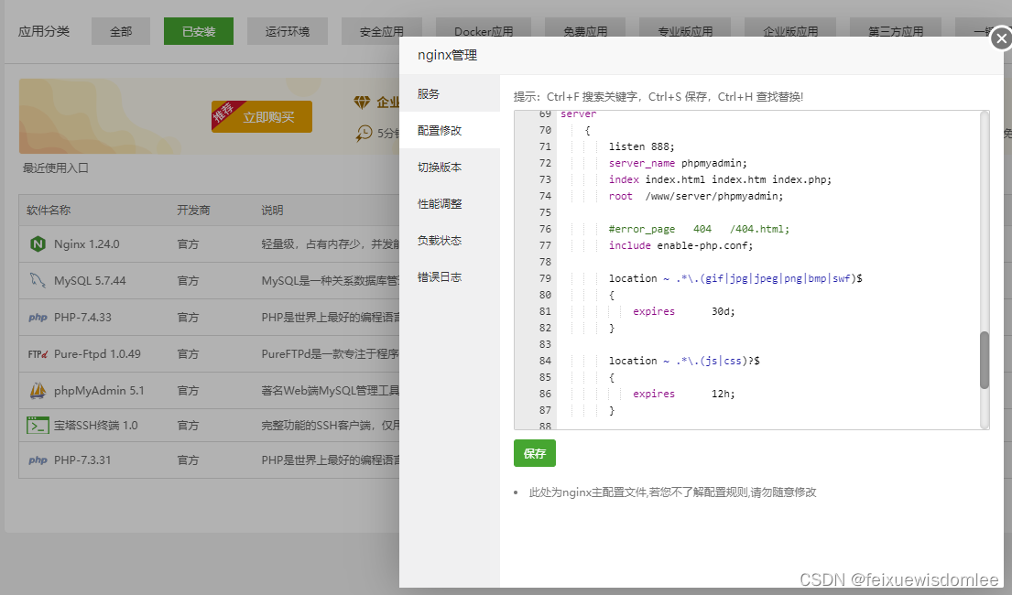Close the nginx管理 dialog

1001,38
